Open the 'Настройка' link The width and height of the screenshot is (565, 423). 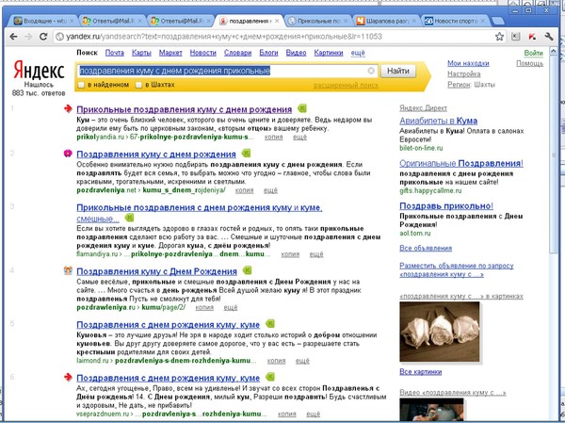(463, 73)
